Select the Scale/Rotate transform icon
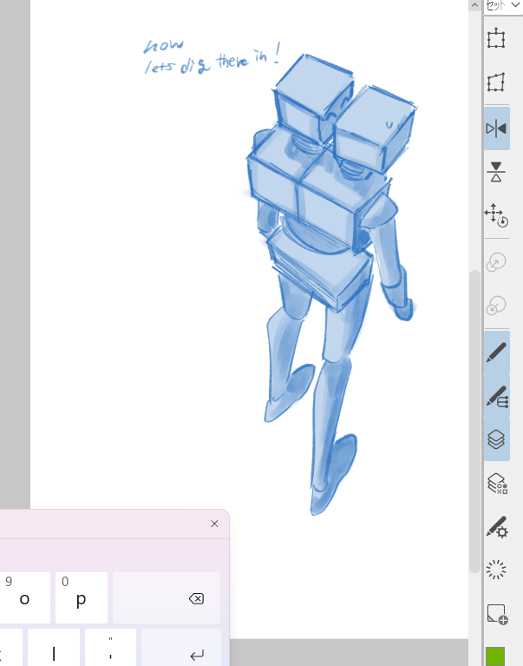This screenshot has width=523, height=666. 496,39
